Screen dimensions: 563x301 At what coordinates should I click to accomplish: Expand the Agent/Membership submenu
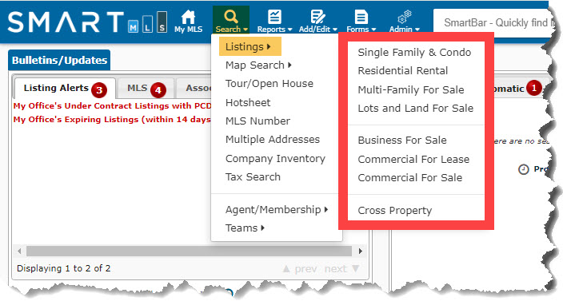(x=277, y=210)
